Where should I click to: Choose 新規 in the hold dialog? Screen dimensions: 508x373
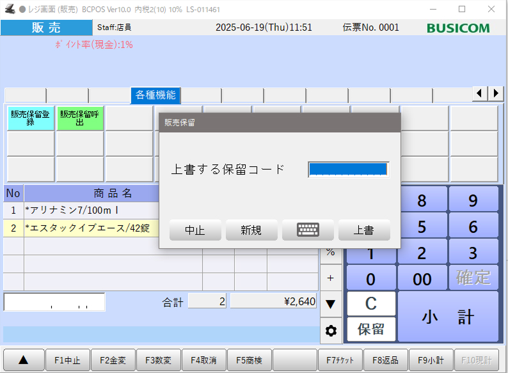[x=251, y=230]
